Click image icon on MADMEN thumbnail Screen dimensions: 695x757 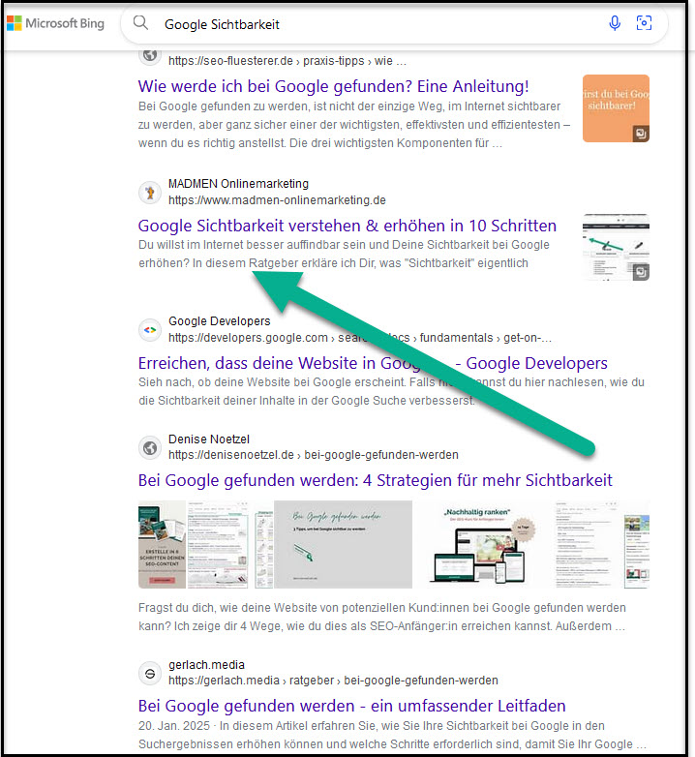641,272
